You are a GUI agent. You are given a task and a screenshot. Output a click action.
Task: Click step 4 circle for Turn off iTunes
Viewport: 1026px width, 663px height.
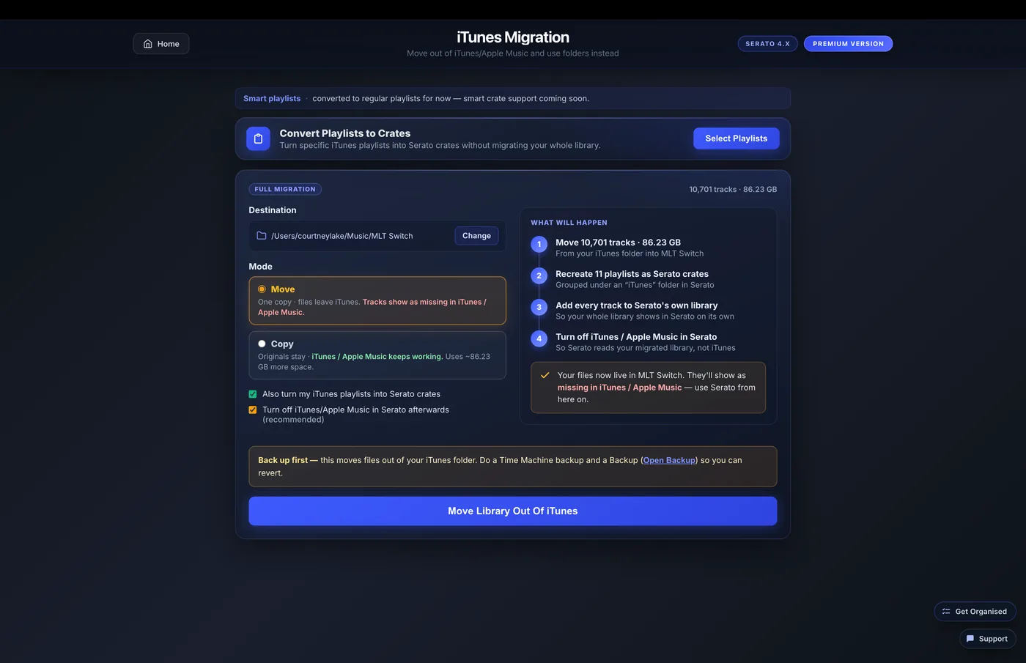point(539,338)
